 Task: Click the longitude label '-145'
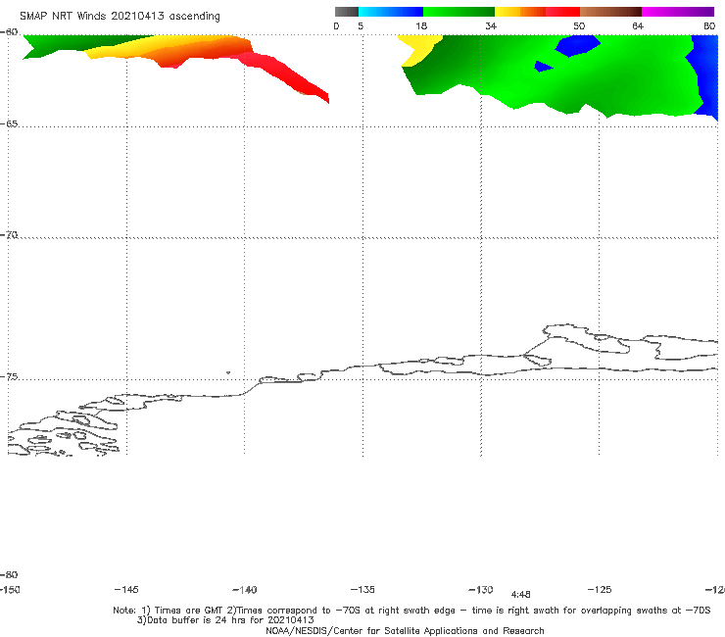126,589
